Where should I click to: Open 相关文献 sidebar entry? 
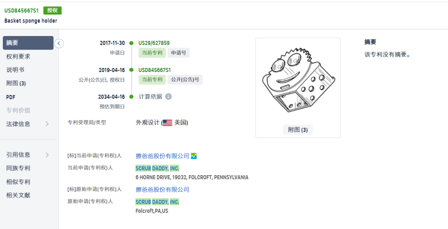(18, 195)
